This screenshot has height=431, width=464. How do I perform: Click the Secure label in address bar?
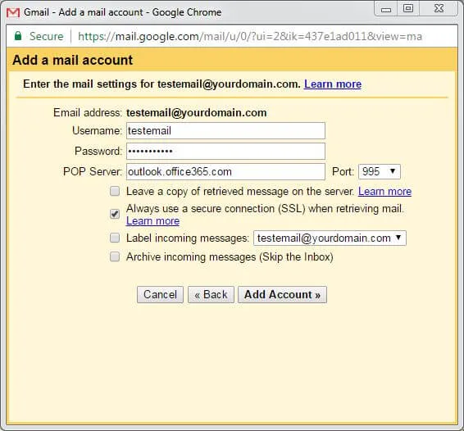click(47, 36)
